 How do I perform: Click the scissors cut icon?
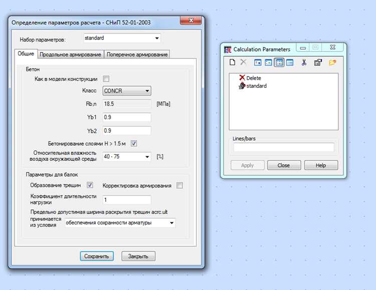click(304, 62)
